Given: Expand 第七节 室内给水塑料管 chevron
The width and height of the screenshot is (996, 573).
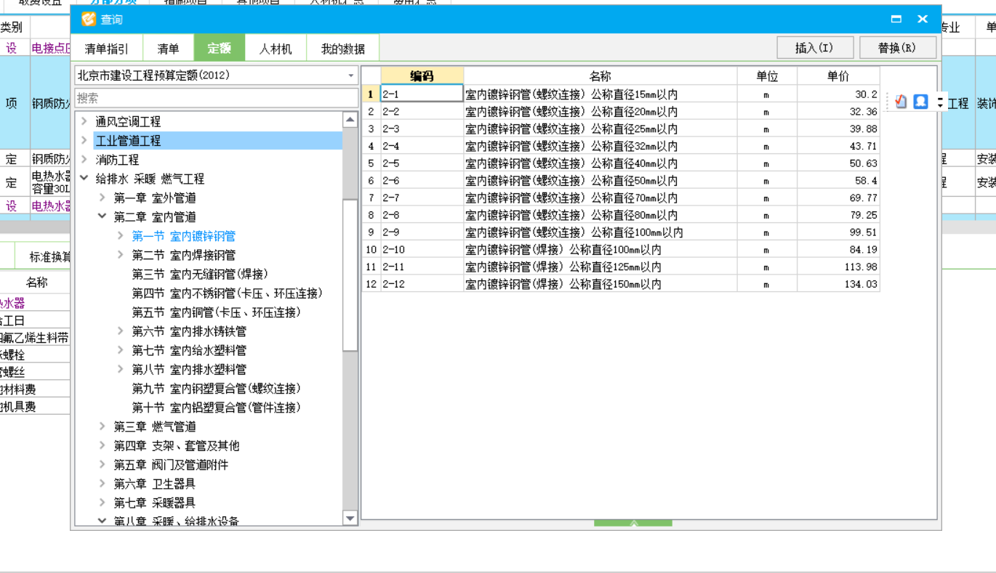Looking at the screenshot, I should point(121,350).
